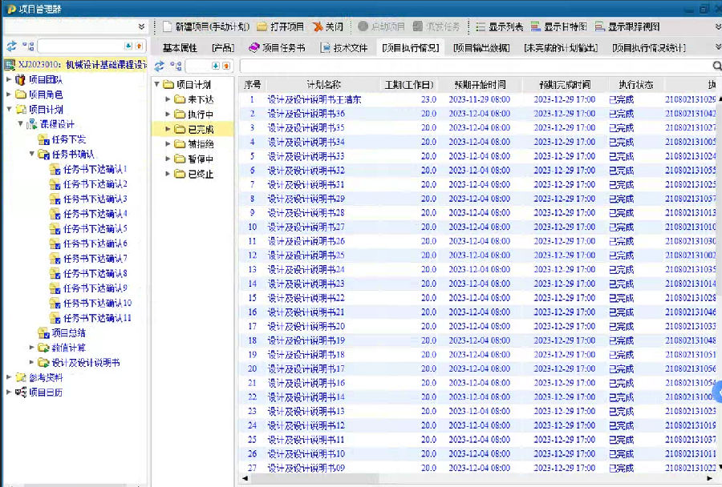Click the 关闭 icon in the toolbar

click(x=318, y=26)
